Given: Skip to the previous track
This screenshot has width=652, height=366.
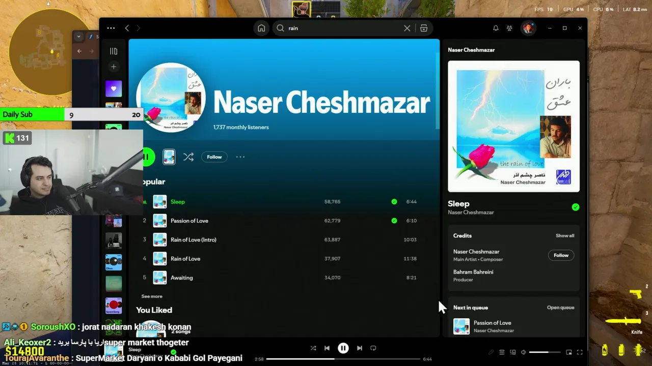Looking at the screenshot, I should coord(327,348).
